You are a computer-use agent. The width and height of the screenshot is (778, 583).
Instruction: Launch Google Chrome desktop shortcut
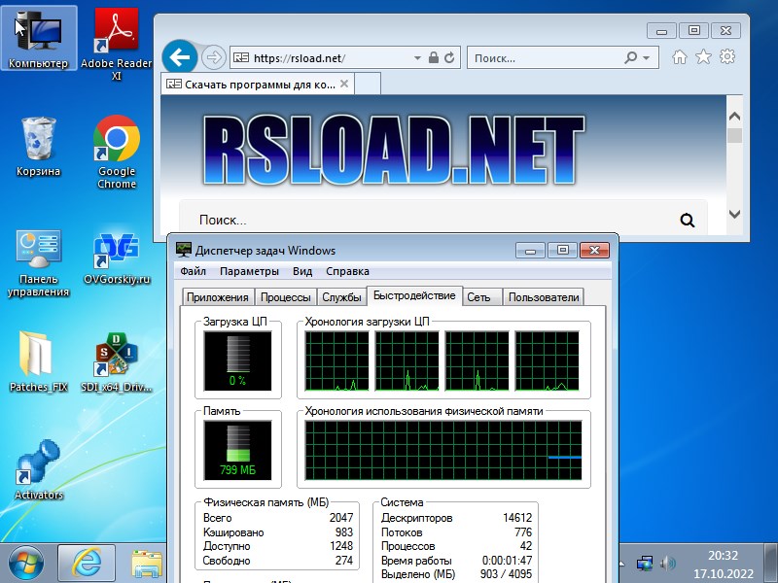tap(116, 152)
